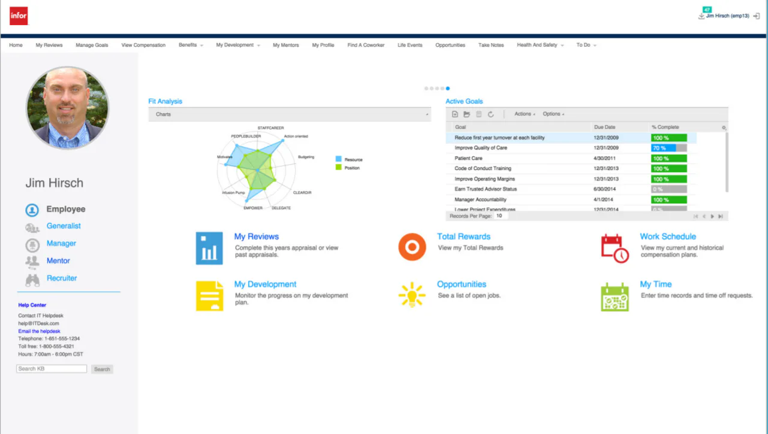Click inside the Search KB field
The width and height of the screenshot is (768, 434).
click(51, 368)
